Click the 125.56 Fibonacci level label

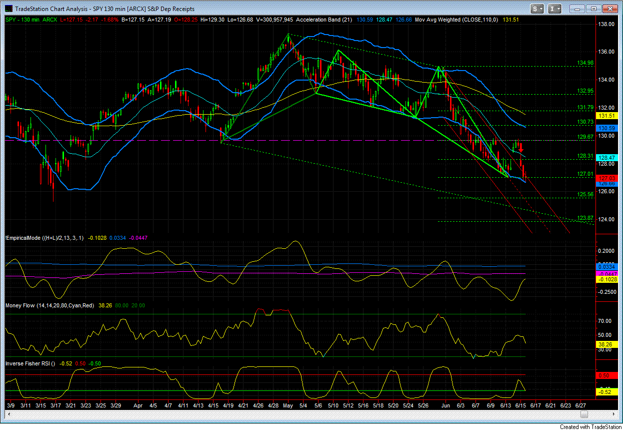click(x=585, y=194)
